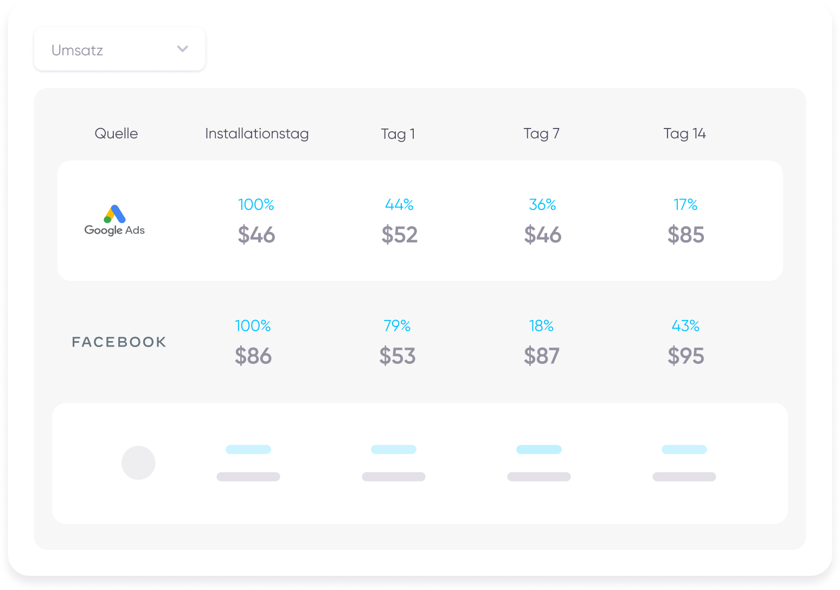Image resolution: width=840 pixels, height=590 pixels.
Task: Click the Tag 14 column header
Action: (684, 133)
